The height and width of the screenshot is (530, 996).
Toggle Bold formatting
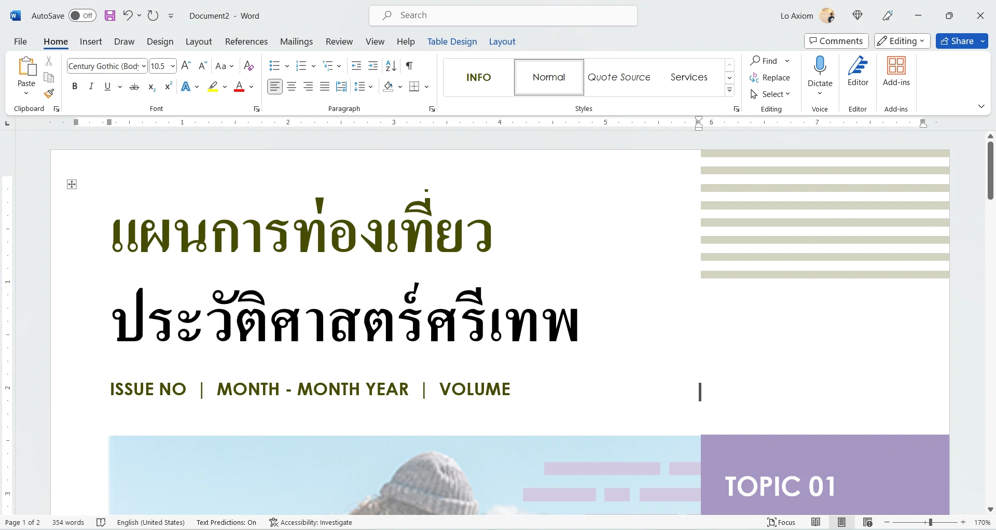[75, 87]
